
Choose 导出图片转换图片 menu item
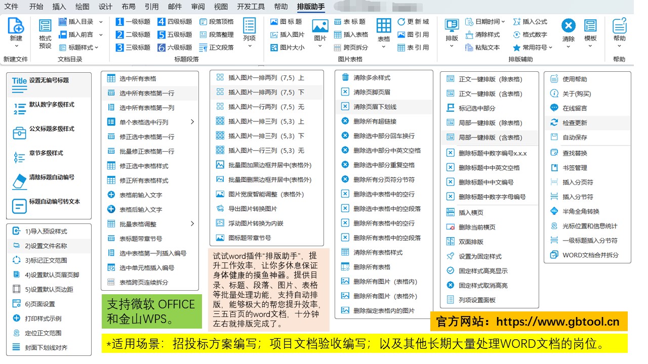click(x=266, y=209)
